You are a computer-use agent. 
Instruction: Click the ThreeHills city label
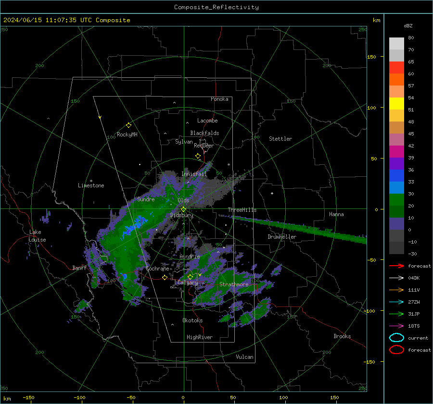tap(242, 210)
